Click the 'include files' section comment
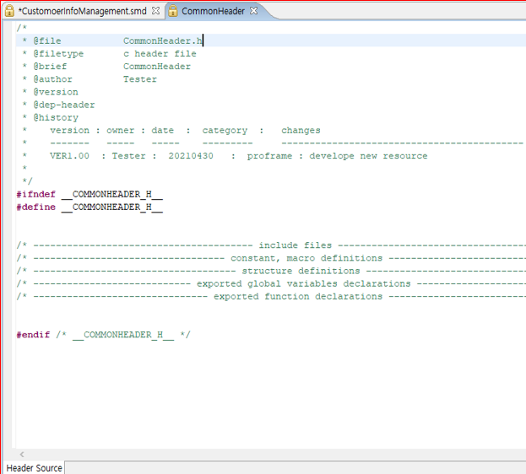 pyautogui.click(x=296, y=245)
